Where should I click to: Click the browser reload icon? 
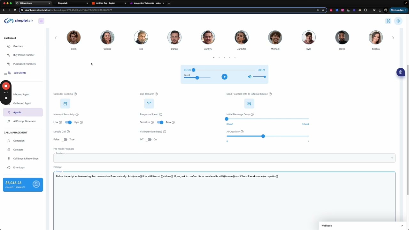point(15,10)
